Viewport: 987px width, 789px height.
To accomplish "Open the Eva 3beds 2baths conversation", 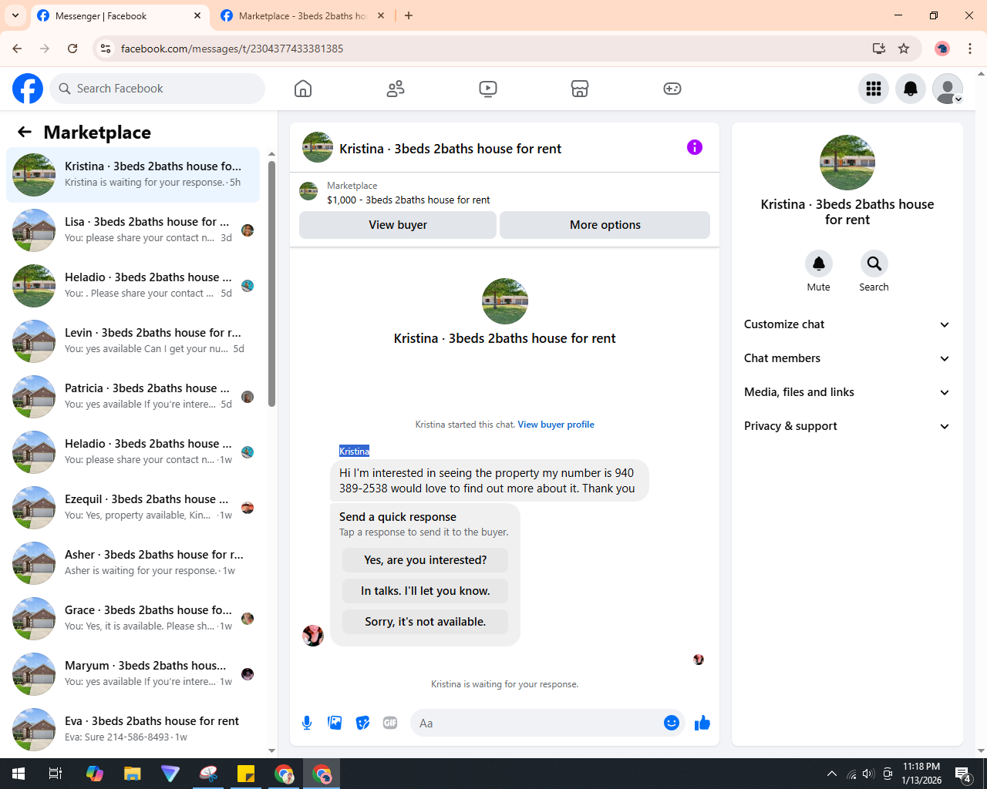I will (x=133, y=730).
